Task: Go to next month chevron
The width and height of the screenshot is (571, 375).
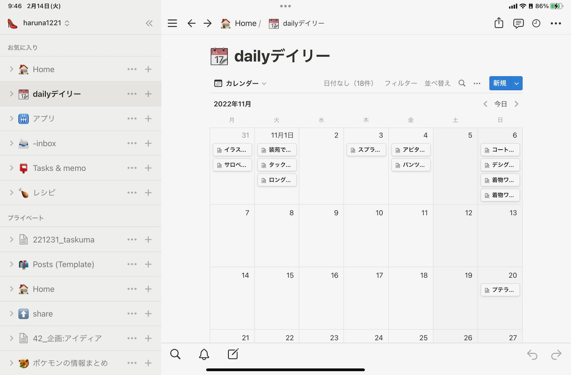Action: point(517,104)
